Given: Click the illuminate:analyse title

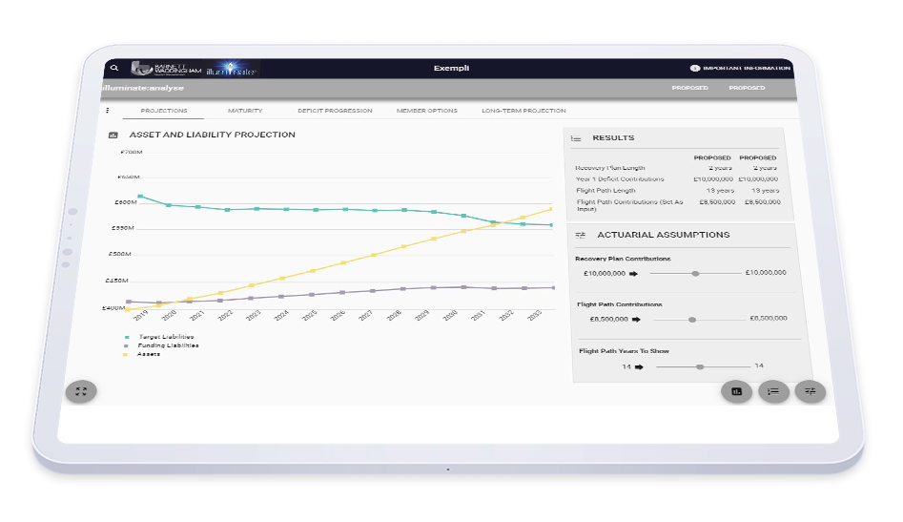Looking at the screenshot, I should (143, 88).
